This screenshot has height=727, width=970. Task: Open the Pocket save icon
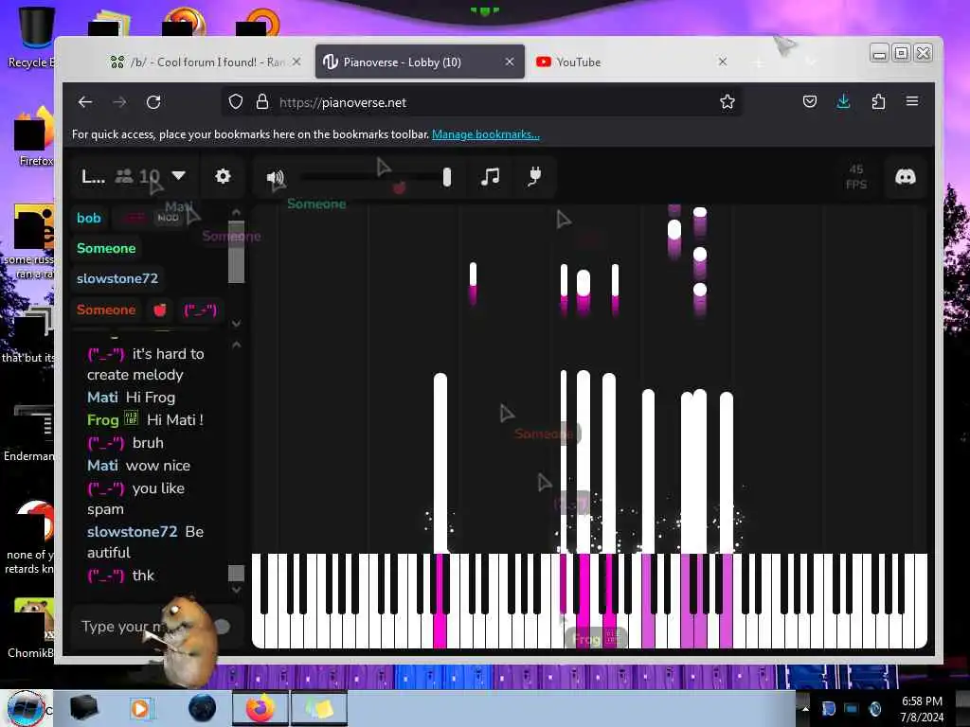810,101
